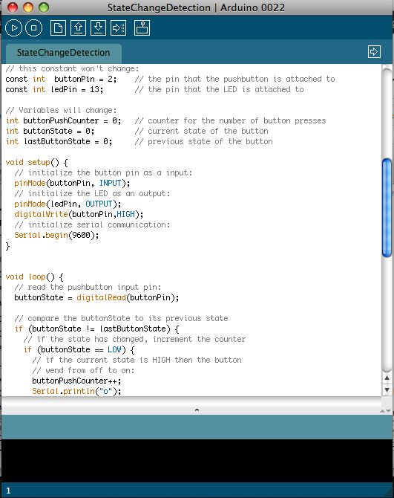This screenshot has width=394, height=498.
Task: Open the Serial Monitor icon
Action: point(142,28)
